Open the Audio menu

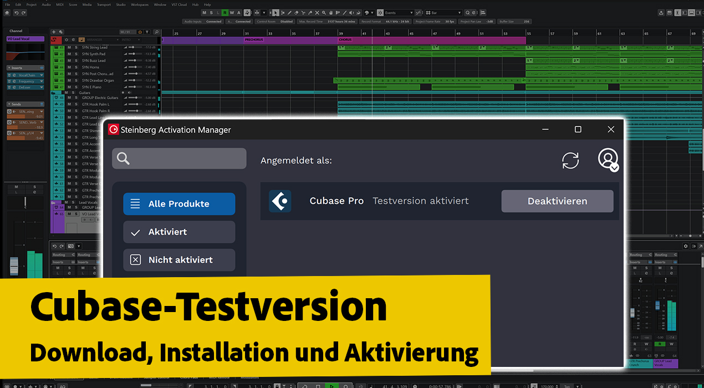[x=46, y=4]
